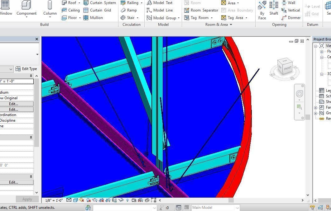Launch the Model Text tool
331x211 pixels.
(161, 2)
